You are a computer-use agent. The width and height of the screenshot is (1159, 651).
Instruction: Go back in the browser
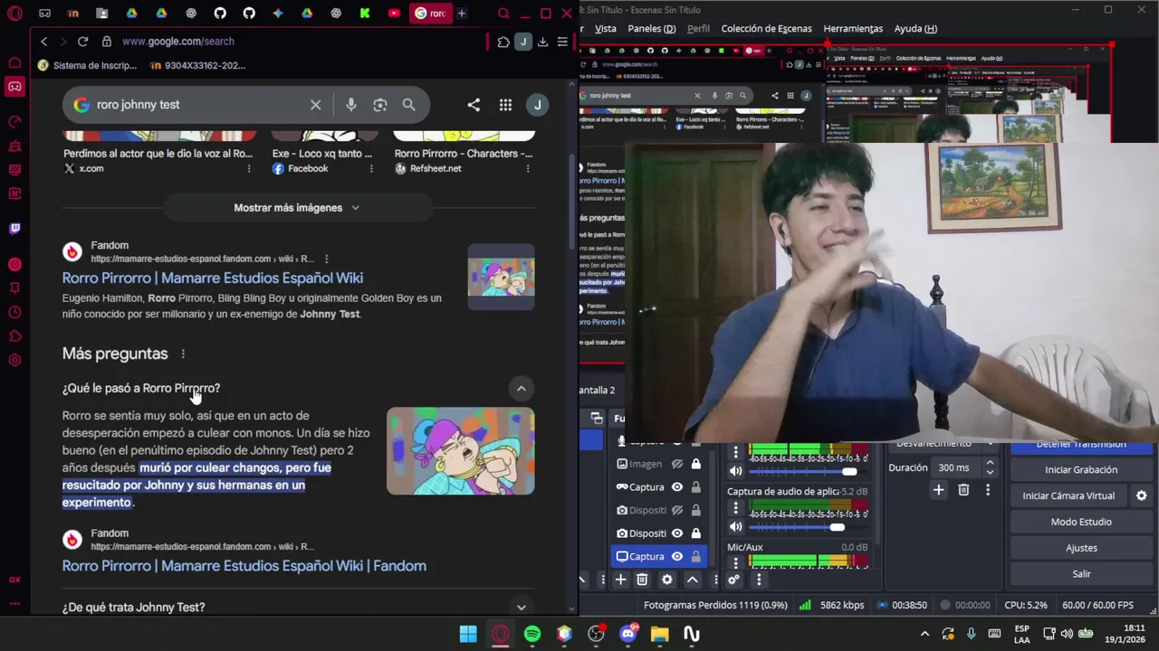(x=43, y=42)
